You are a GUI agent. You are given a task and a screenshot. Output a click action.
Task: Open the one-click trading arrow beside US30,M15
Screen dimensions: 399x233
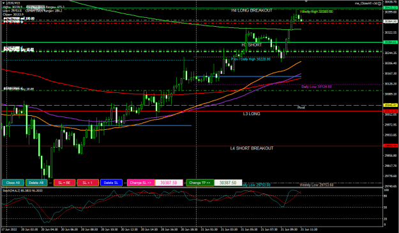point(4,3)
